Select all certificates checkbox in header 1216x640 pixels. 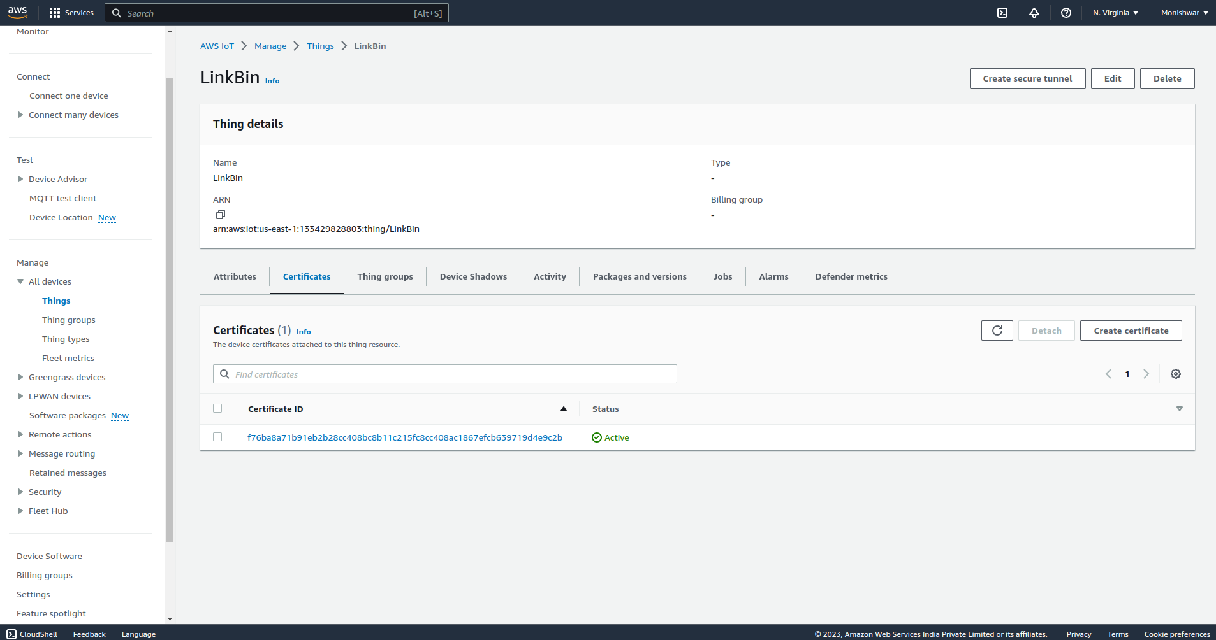[x=217, y=408]
